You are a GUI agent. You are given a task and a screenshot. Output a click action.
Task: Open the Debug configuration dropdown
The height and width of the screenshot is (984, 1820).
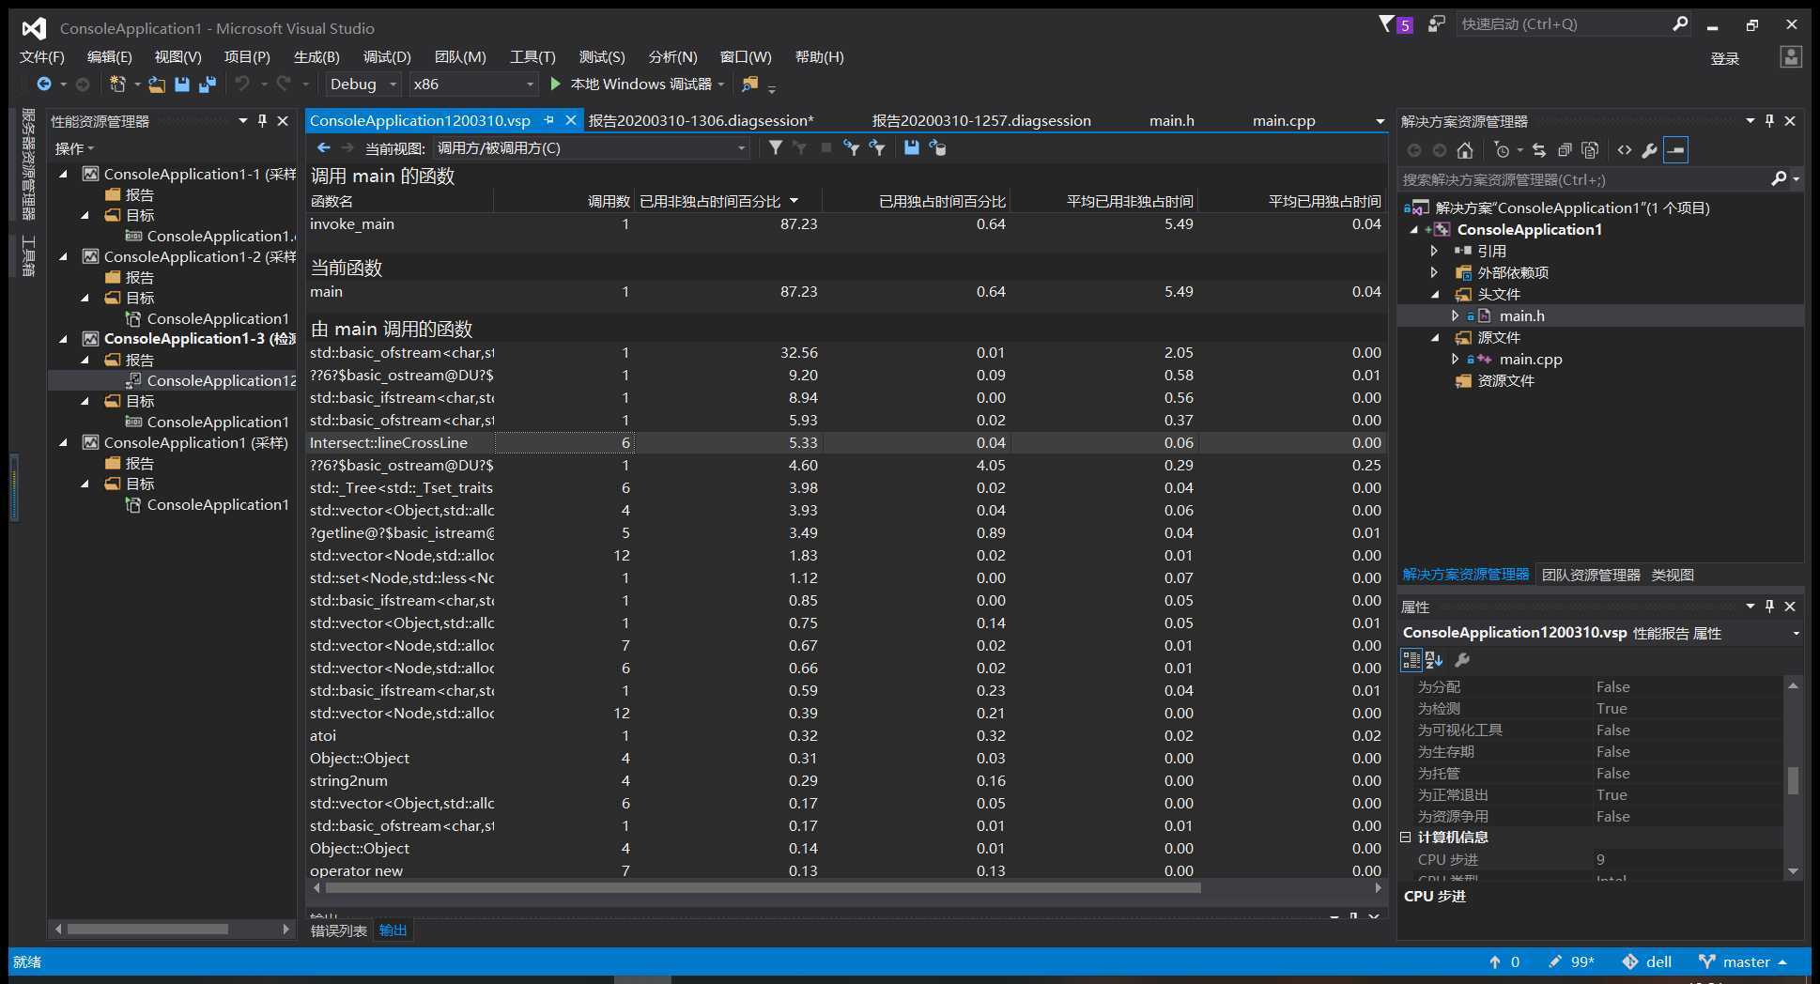point(363,84)
